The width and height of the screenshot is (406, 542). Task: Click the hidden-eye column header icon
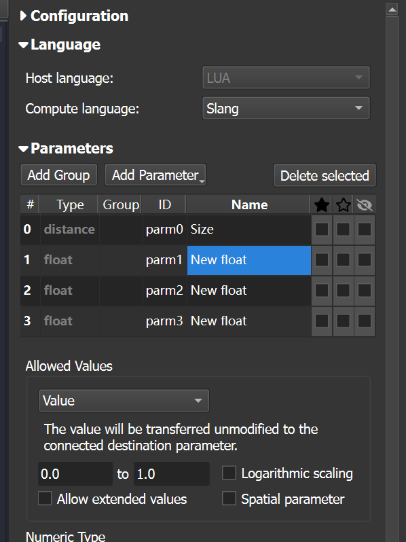pyautogui.click(x=365, y=205)
